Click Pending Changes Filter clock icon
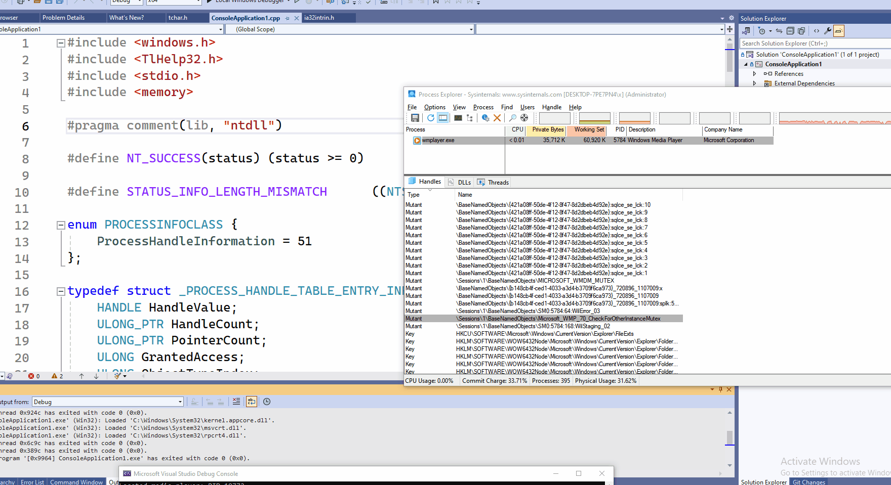Viewport: 891px width, 485px height. tap(762, 31)
